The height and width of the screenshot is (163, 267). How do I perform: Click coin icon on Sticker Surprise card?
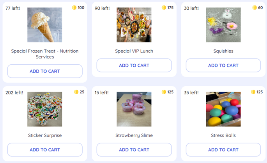[x=76, y=92]
